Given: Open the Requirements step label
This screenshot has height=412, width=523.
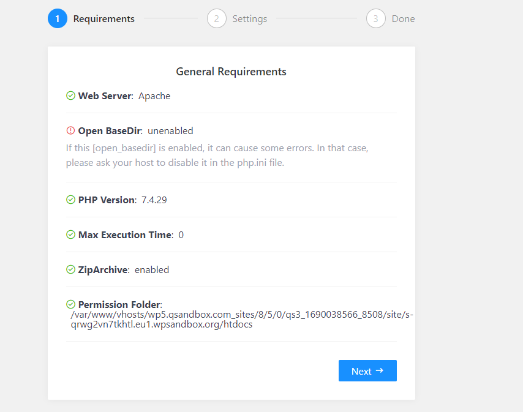Looking at the screenshot, I should [103, 19].
